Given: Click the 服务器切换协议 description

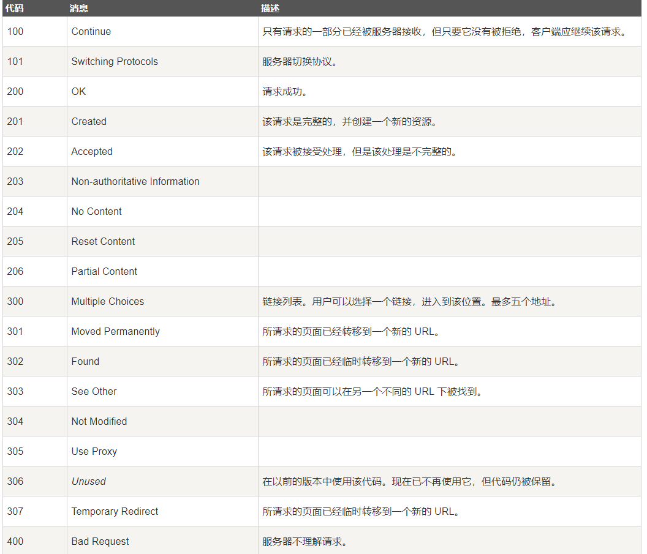Looking at the screenshot, I should click(x=300, y=62).
